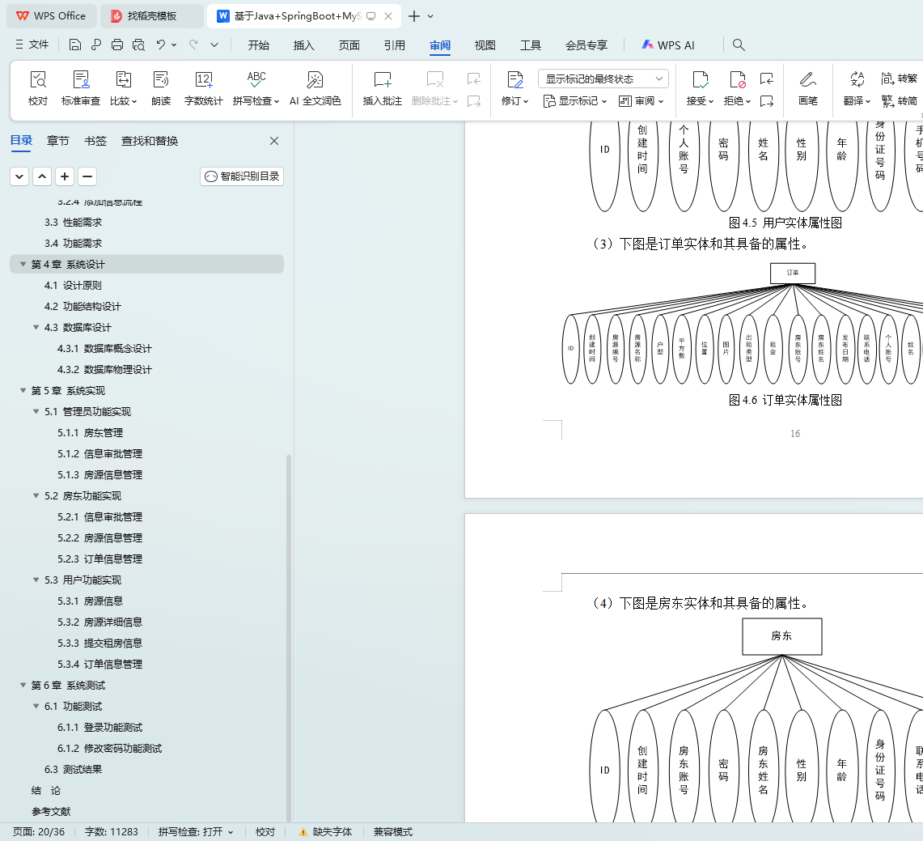Viewport: 923px width, 841px height.
Task: Convert text with 转繁 button
Action: tap(900, 79)
